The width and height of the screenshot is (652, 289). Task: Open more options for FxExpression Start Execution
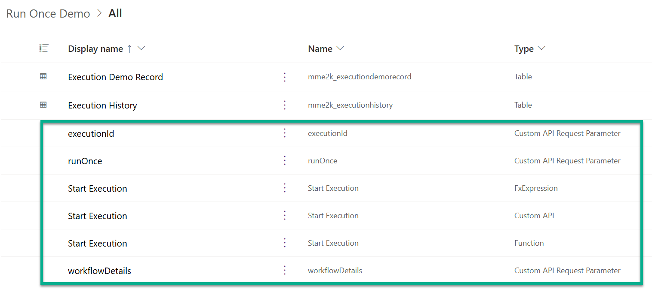pos(284,188)
